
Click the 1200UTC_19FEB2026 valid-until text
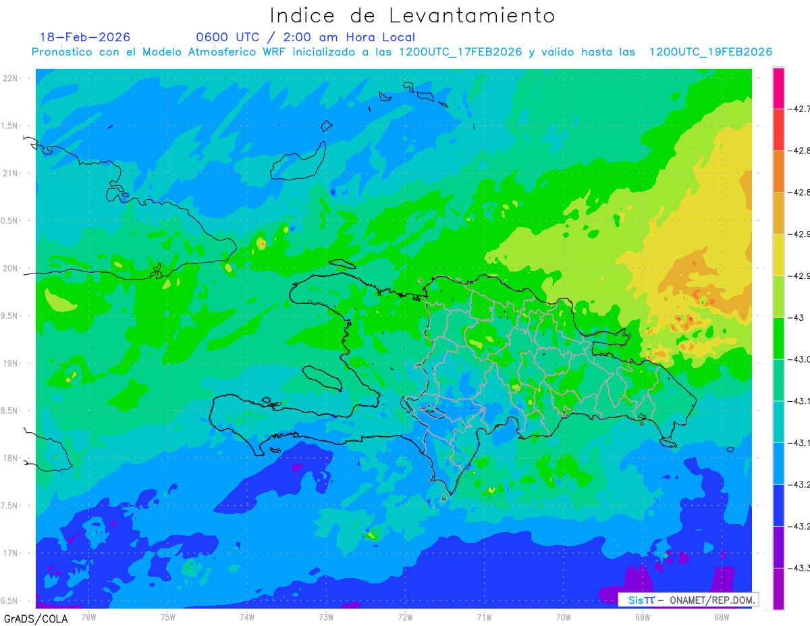point(711,52)
